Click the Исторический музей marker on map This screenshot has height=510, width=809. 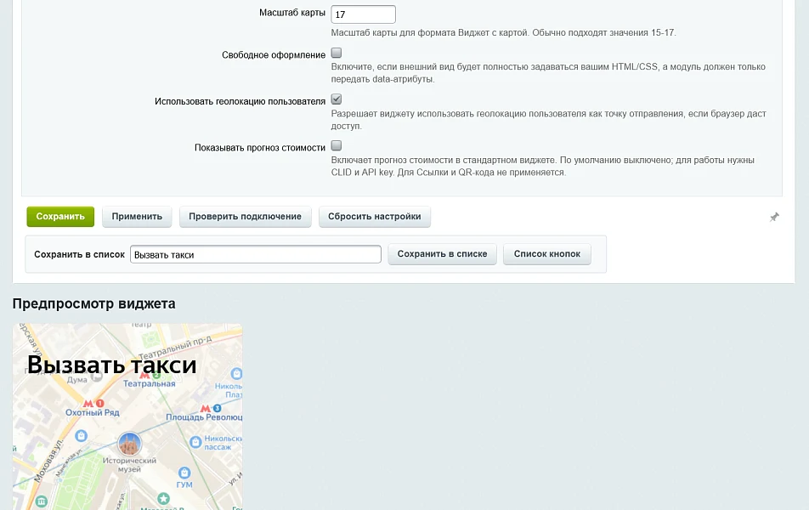pyautogui.click(x=129, y=444)
